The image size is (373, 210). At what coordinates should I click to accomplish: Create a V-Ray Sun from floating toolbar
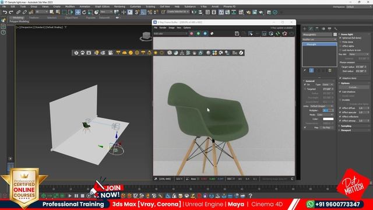pyautogui.click(x=156, y=53)
